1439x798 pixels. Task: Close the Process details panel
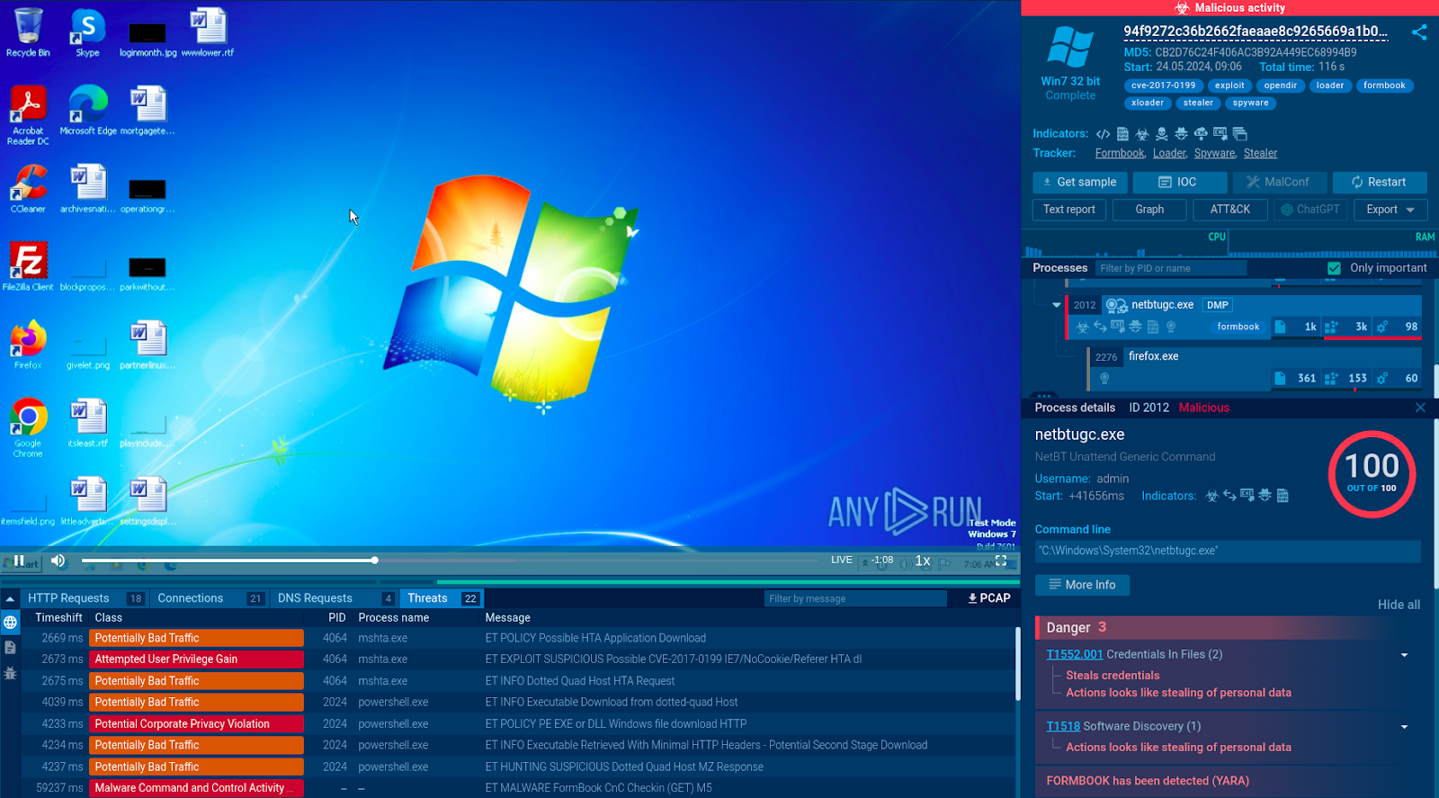pyautogui.click(x=1420, y=408)
